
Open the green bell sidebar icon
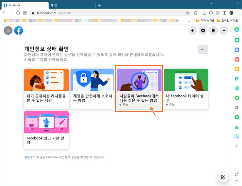(x=236, y=40)
